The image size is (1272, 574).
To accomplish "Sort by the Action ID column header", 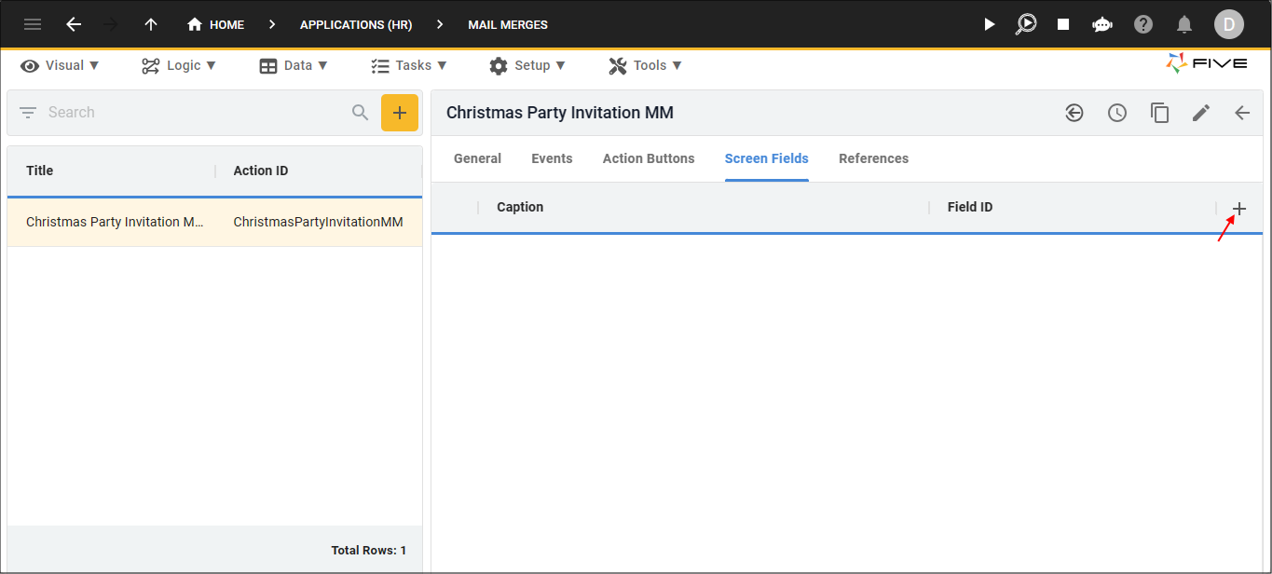I will click(261, 171).
